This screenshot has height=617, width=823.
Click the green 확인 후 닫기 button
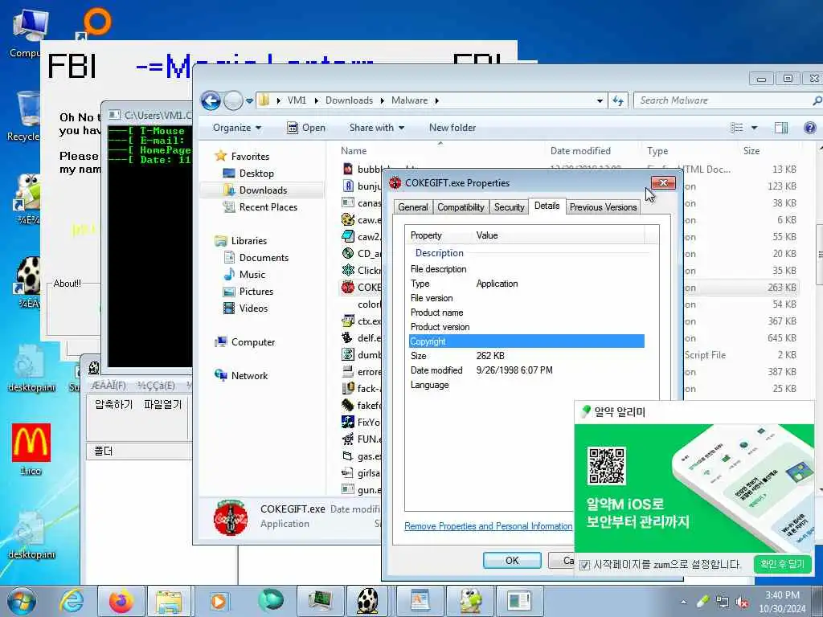(x=782, y=564)
